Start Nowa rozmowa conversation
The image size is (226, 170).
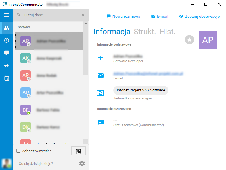coord(123,17)
